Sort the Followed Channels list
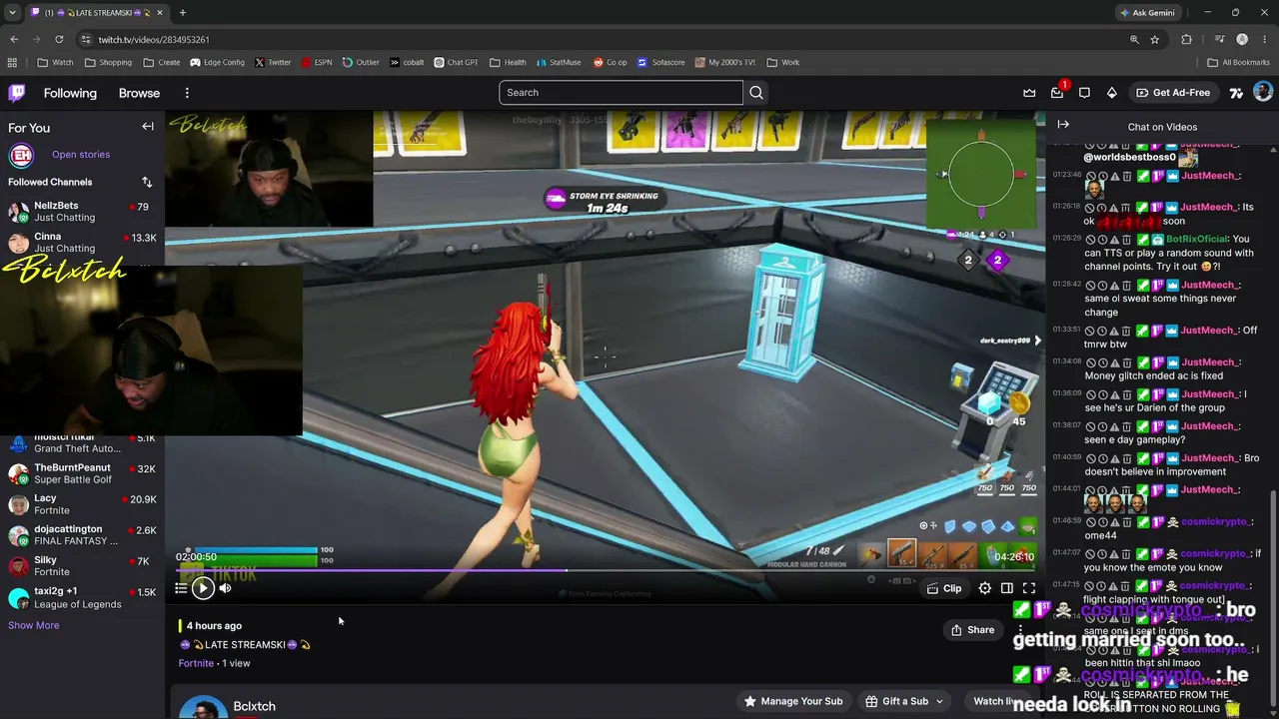1279x719 pixels. click(147, 182)
